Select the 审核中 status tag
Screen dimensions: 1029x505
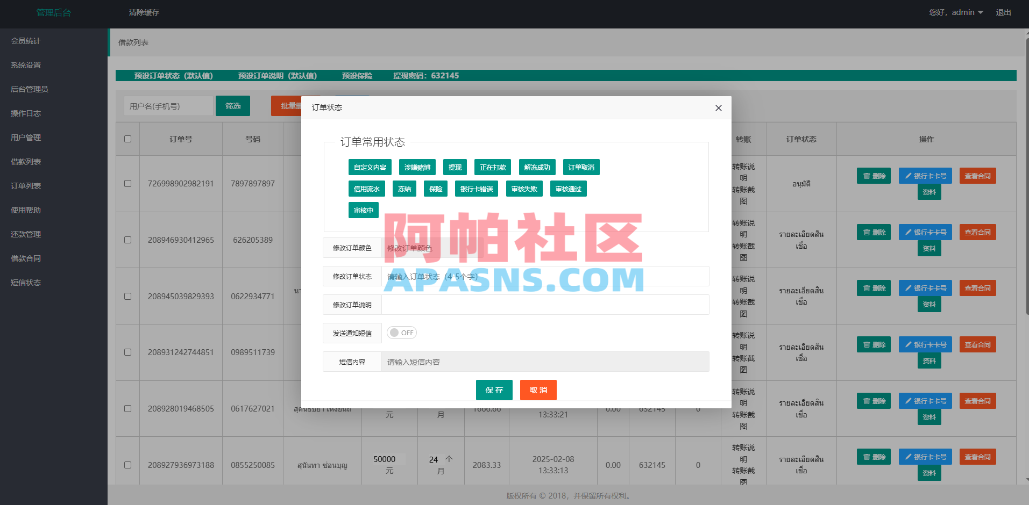point(364,210)
